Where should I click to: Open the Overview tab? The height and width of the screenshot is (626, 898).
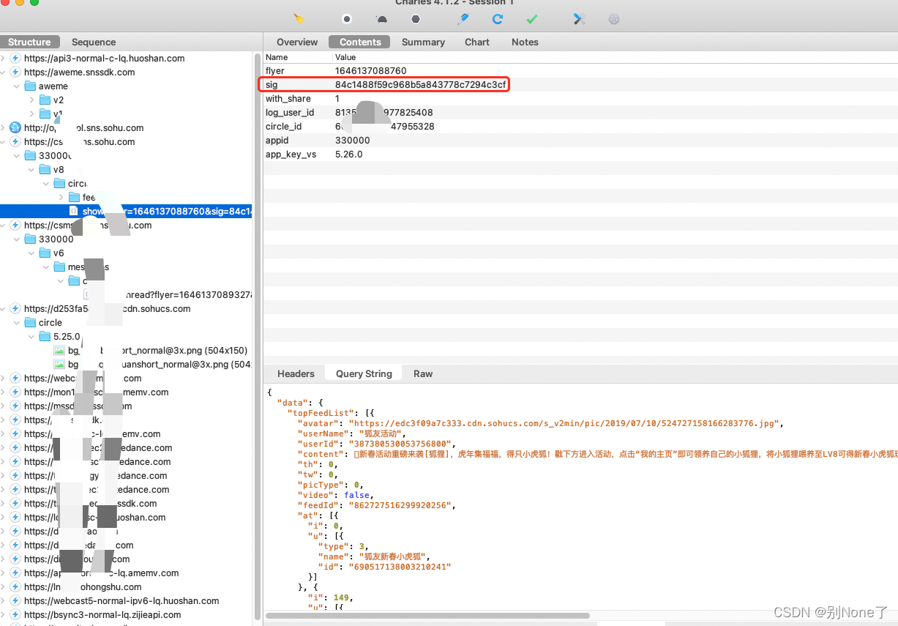click(x=297, y=42)
